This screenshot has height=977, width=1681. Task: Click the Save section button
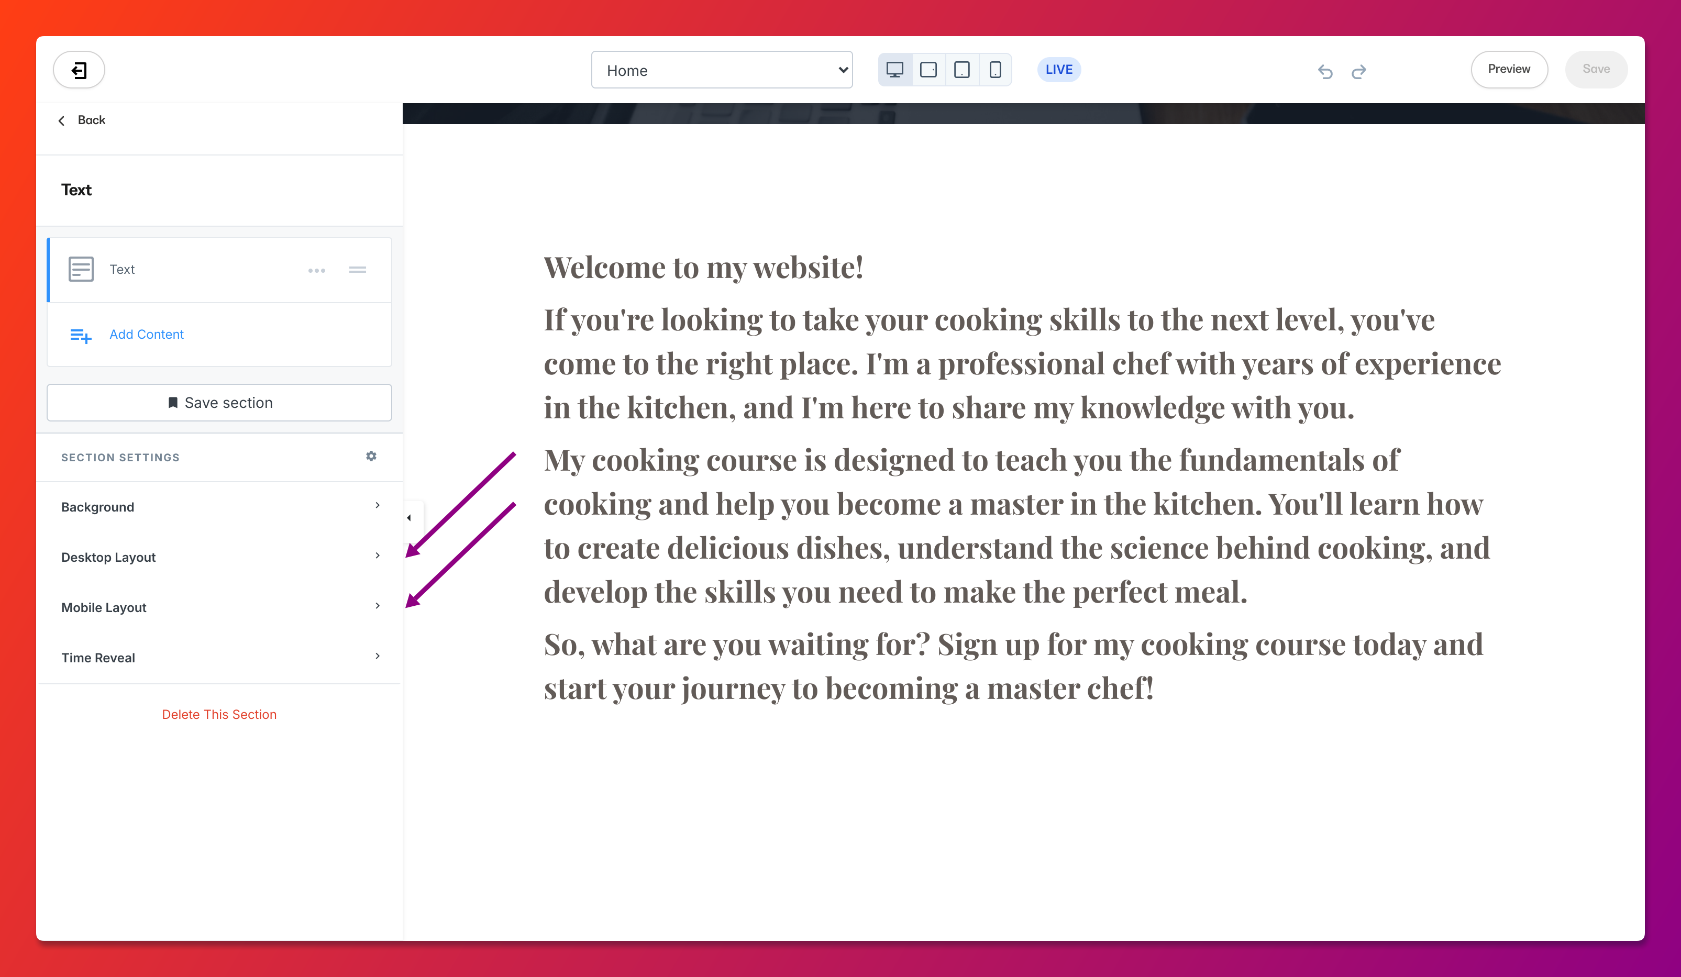point(219,402)
